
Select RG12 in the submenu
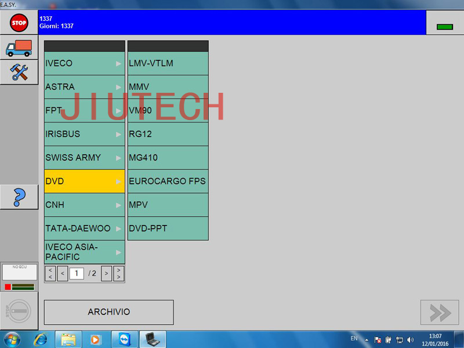pos(168,134)
